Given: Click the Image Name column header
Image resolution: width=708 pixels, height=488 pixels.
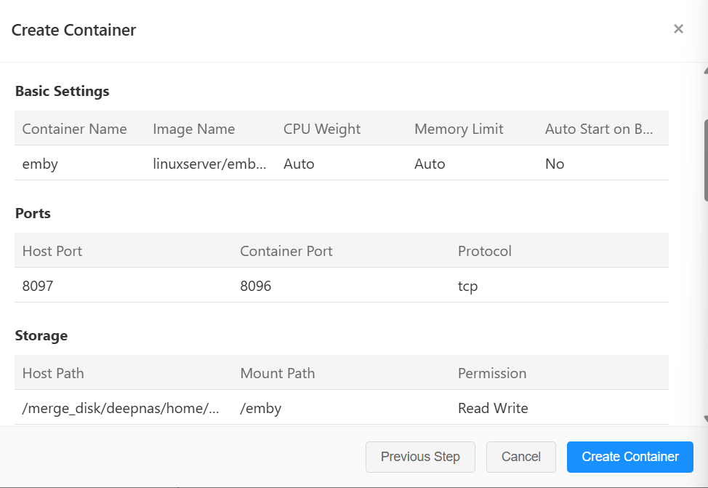Looking at the screenshot, I should [193, 129].
